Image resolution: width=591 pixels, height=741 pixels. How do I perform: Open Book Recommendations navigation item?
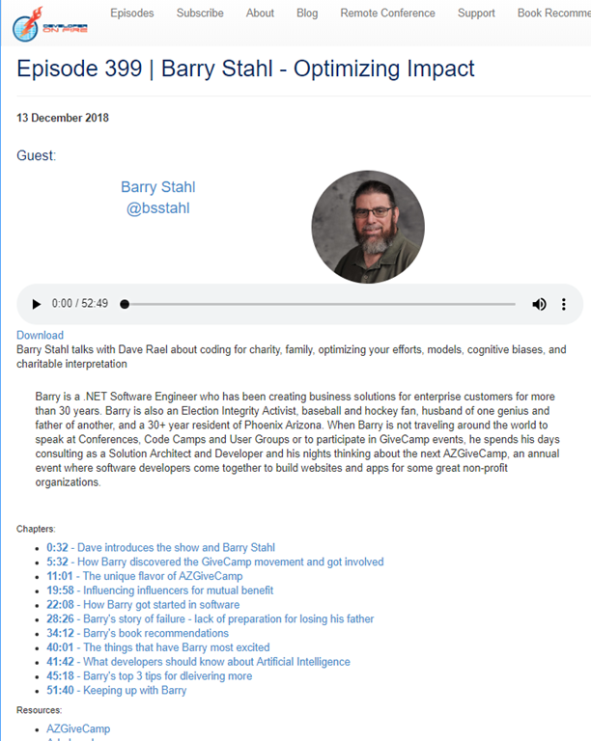554,13
